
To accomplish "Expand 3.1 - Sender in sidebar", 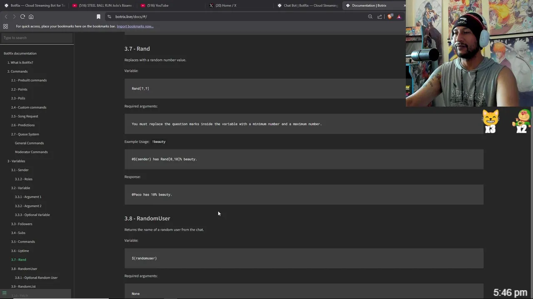I will click(x=20, y=170).
